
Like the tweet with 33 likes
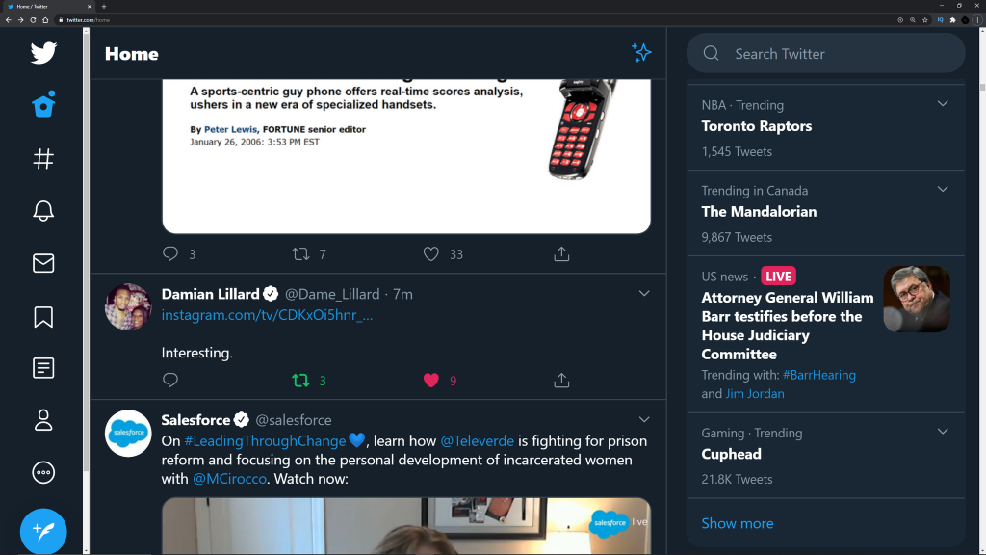point(431,254)
